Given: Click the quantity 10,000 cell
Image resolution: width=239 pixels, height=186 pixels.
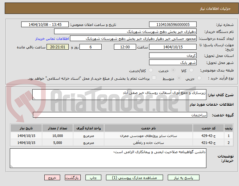Looking at the screenshot, I should 58,136.
